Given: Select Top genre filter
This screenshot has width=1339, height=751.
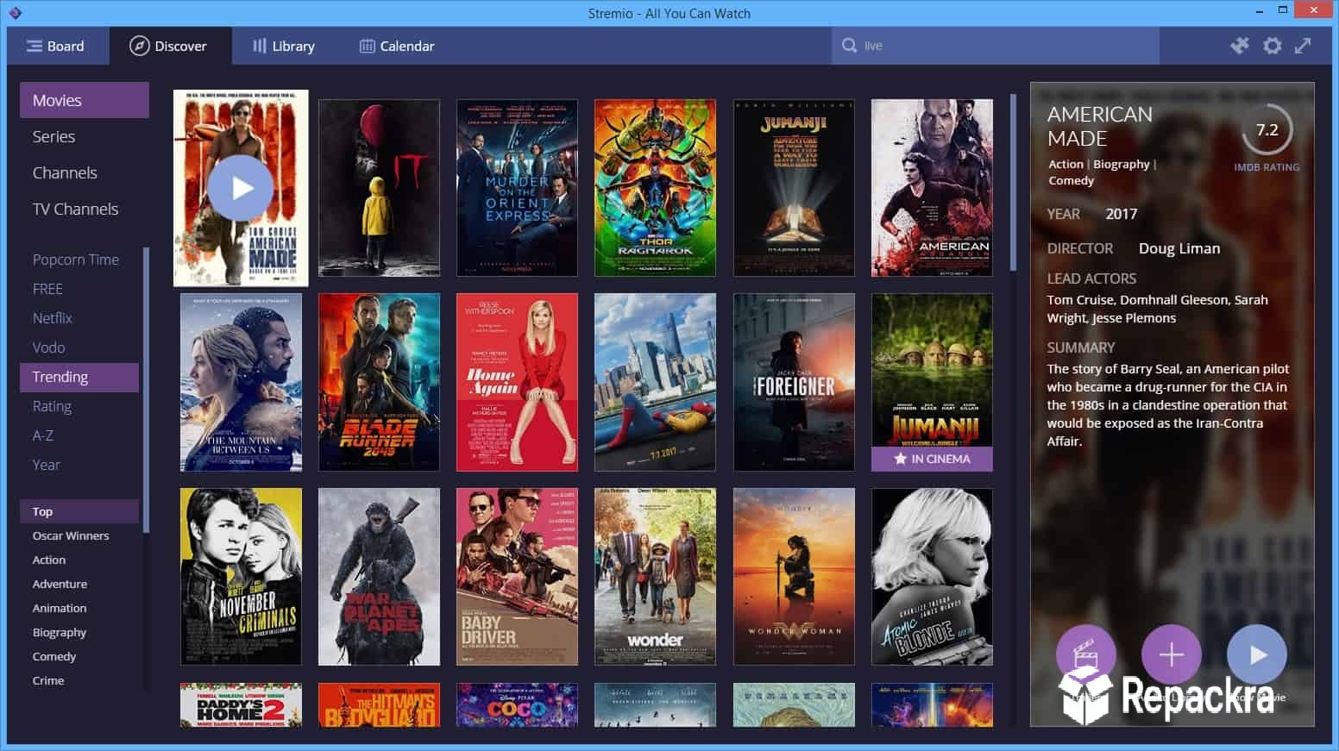Looking at the screenshot, I should (79, 511).
